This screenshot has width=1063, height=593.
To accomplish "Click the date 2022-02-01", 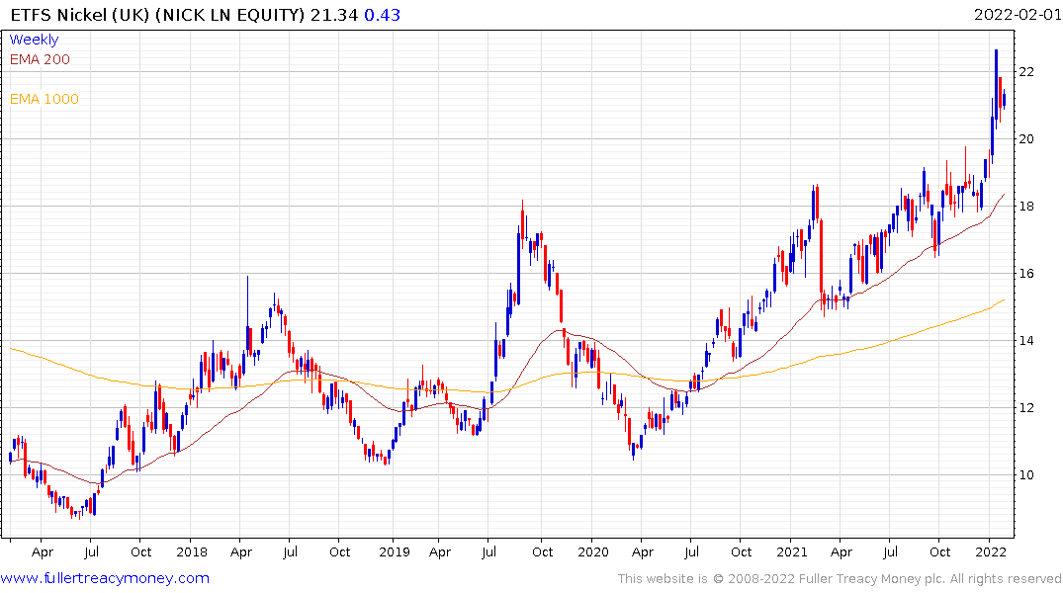I will pyautogui.click(x=1017, y=14).
